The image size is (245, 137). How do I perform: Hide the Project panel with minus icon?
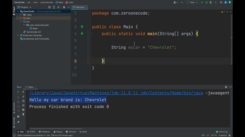coord(69,7)
